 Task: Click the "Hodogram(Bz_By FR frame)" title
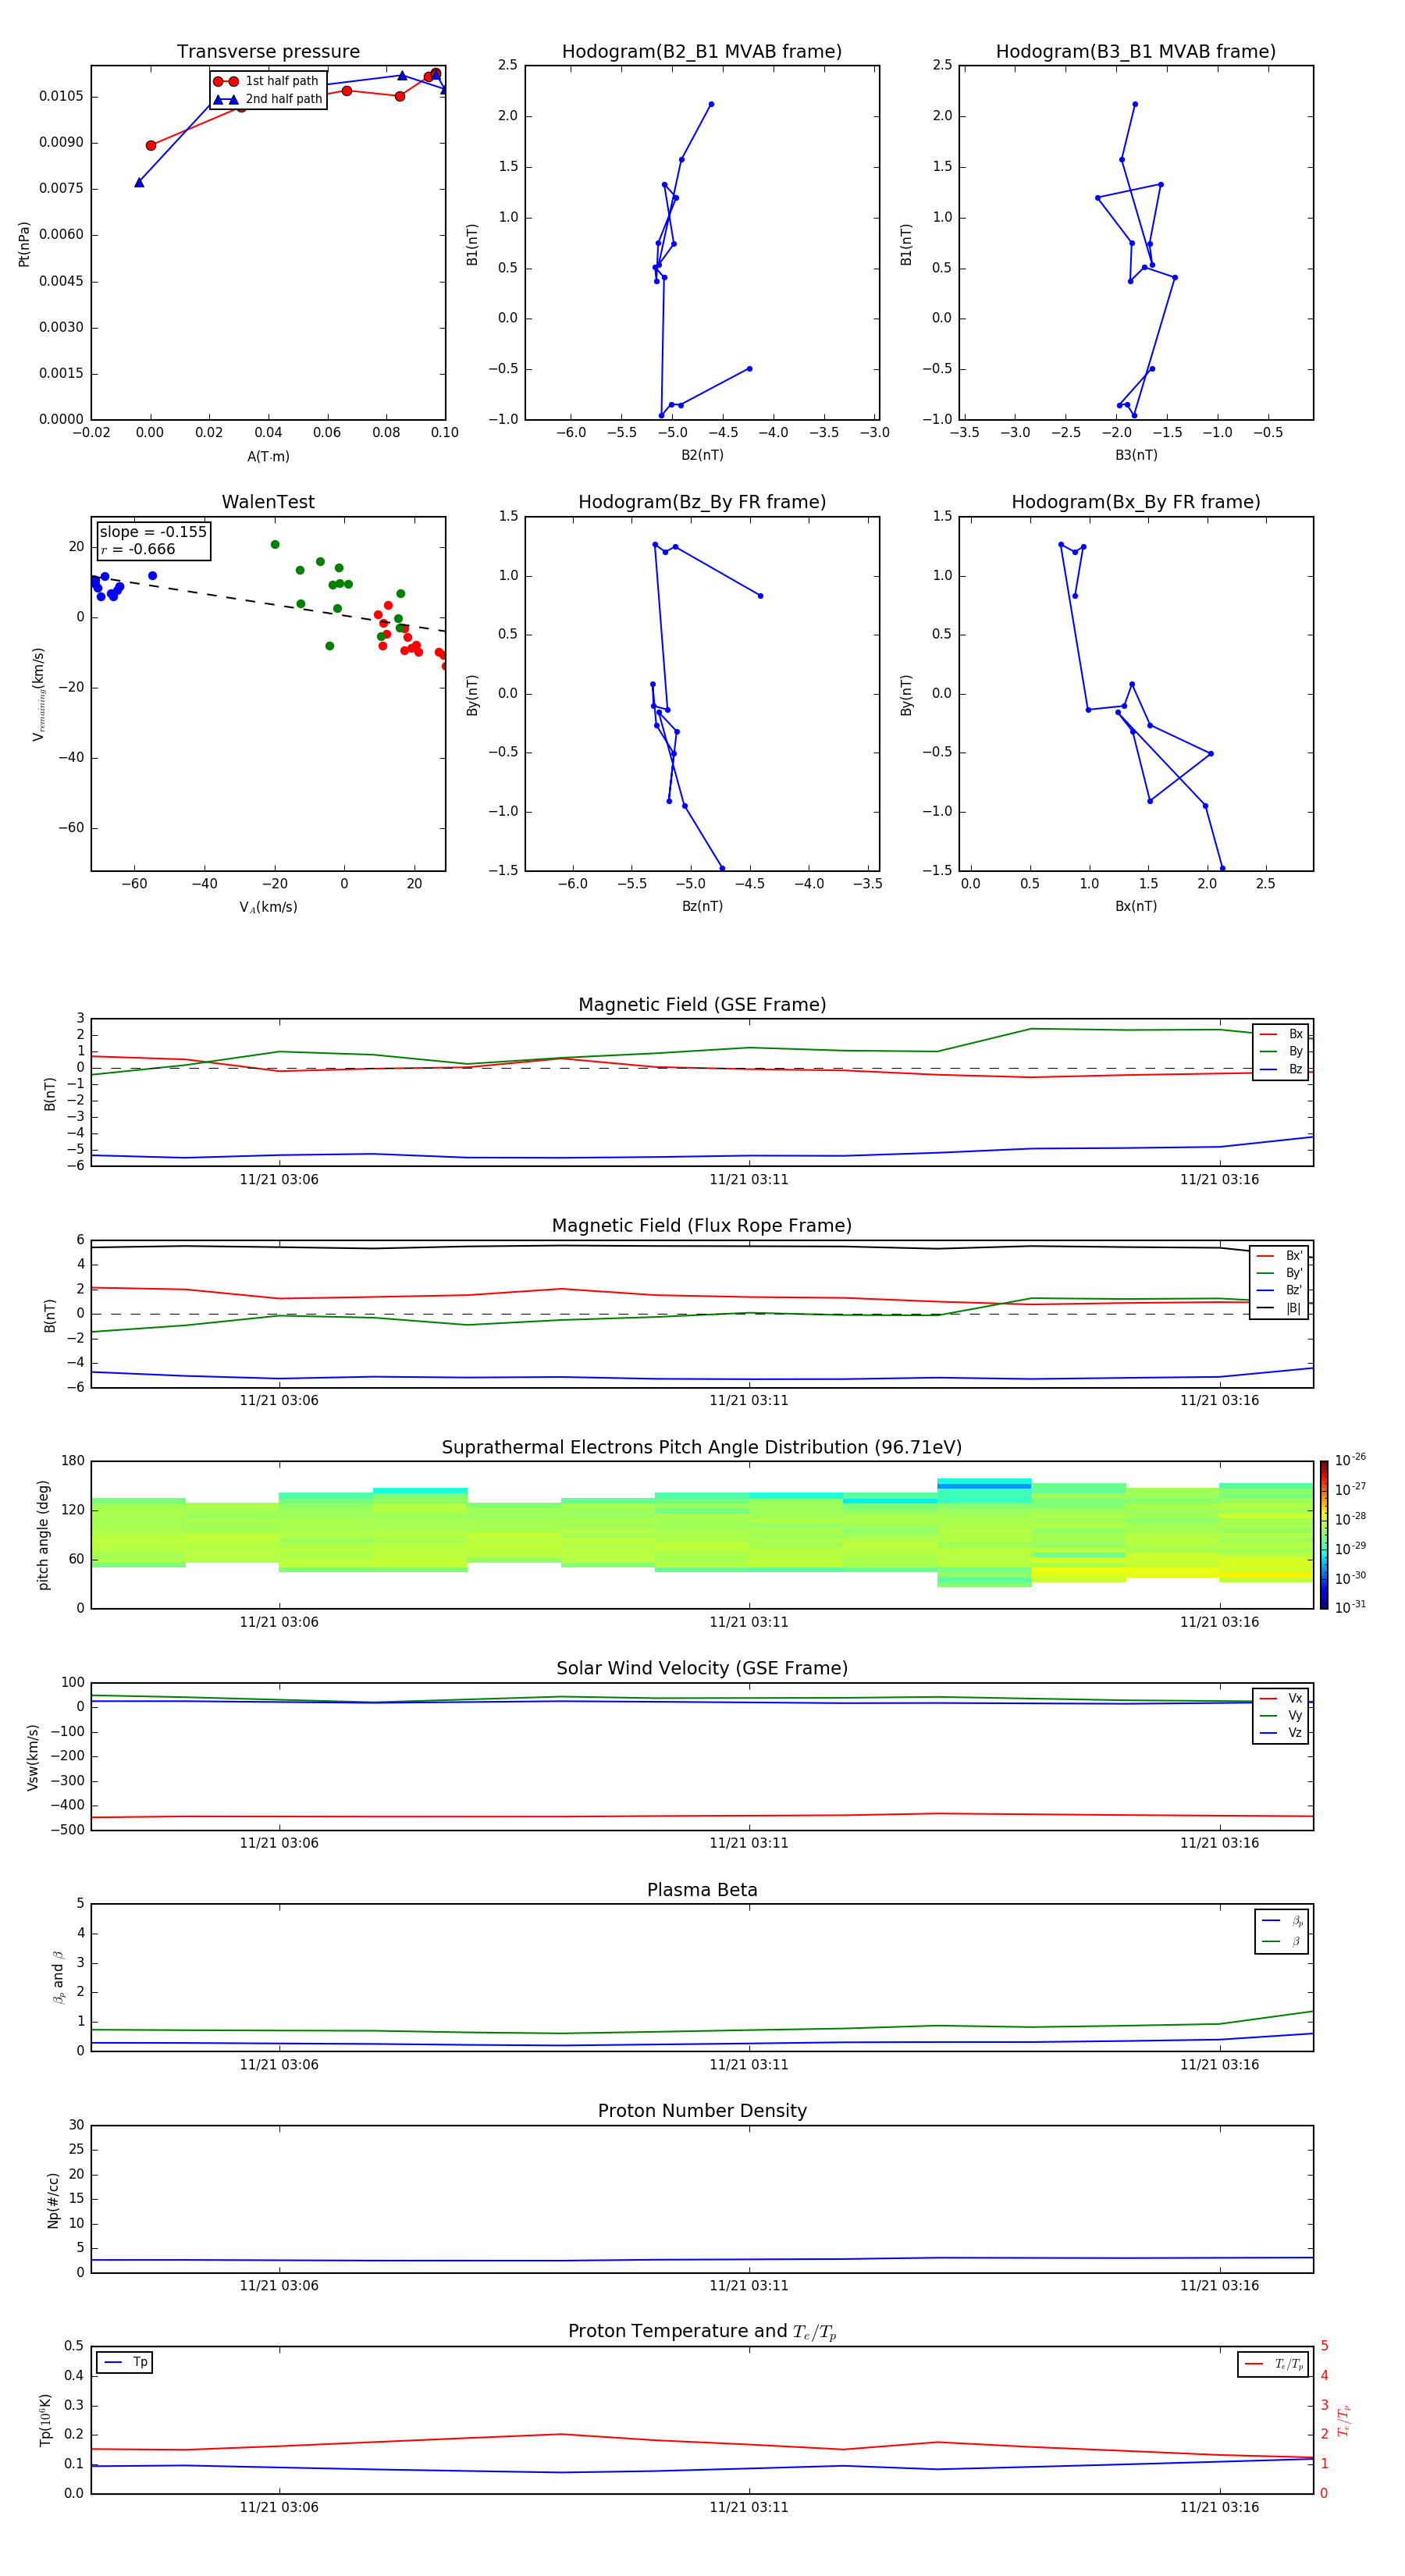702,502
